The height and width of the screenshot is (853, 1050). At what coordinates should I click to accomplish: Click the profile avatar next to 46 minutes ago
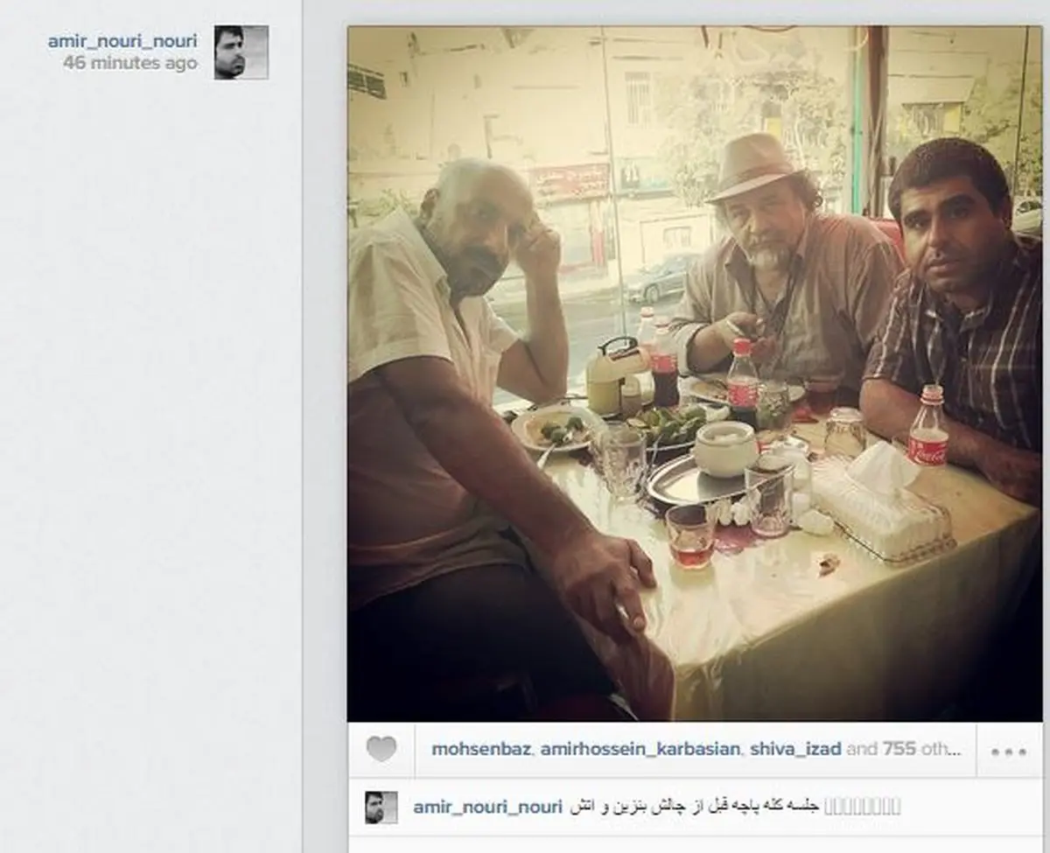click(241, 52)
